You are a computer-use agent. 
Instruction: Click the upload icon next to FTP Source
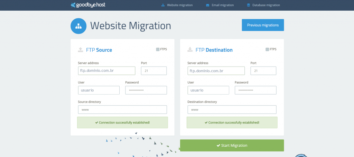pos(80,50)
